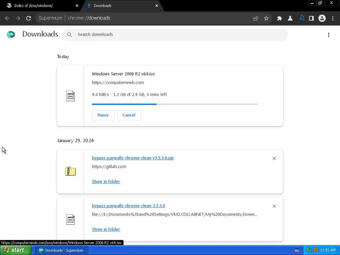Open the toolbar downloads progress icon
Image resolution: width=340 pixels, height=255 pixels.
coord(301,18)
